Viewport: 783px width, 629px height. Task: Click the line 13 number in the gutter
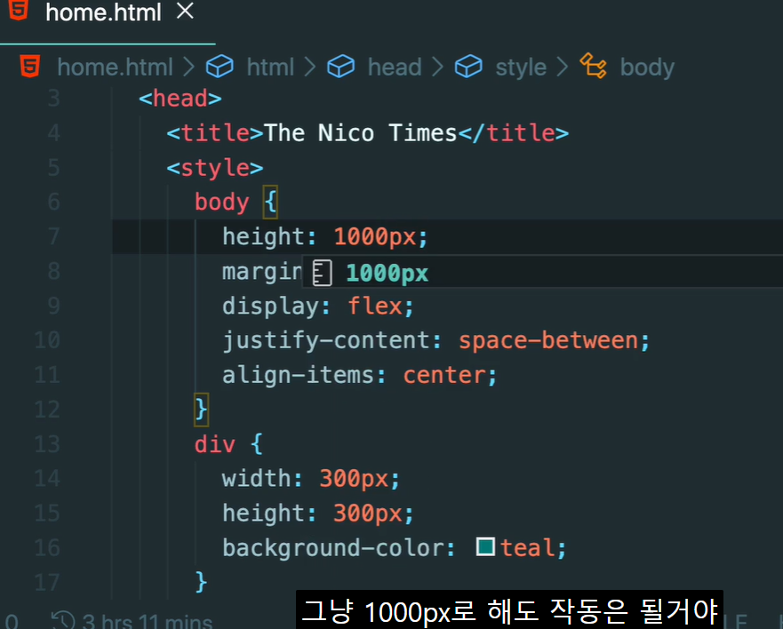click(47, 444)
